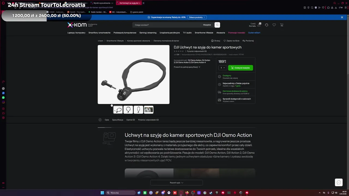This screenshot has height=196, width=349.
Task: Open the shopping cart icon
Action: click(282, 25)
